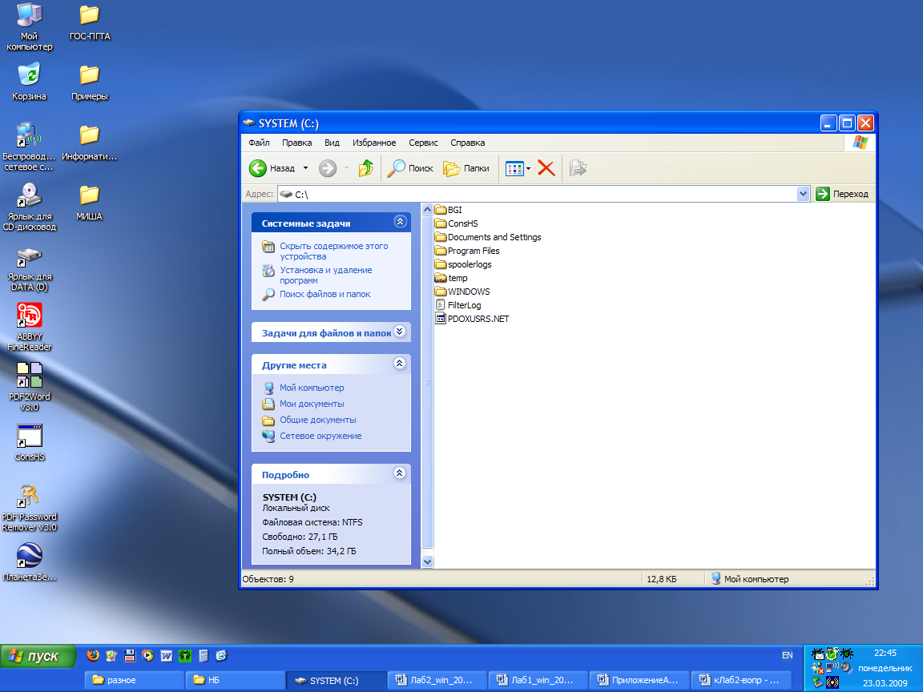Open the Правка menu
Viewport: 923px width, 692px height.
point(296,143)
